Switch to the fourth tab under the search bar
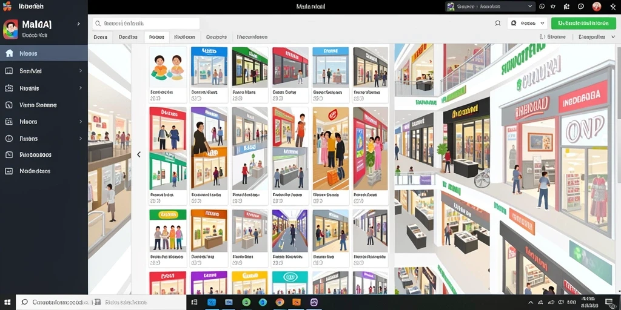The height and width of the screenshot is (310, 621). click(x=185, y=37)
